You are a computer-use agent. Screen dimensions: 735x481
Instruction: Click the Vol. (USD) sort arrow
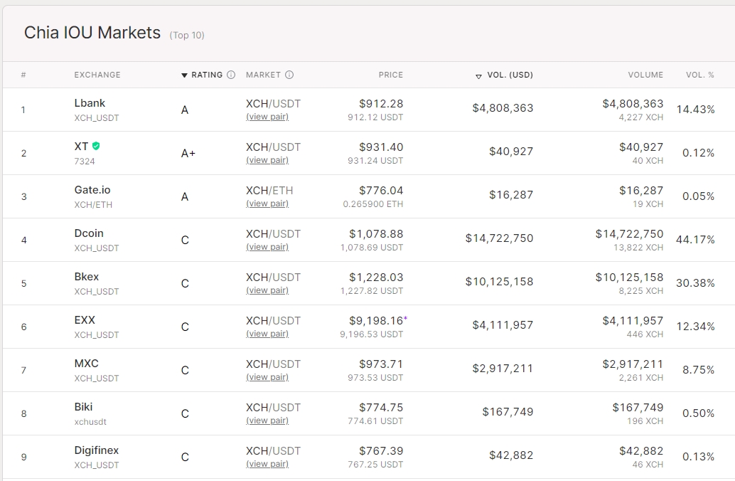tap(478, 76)
